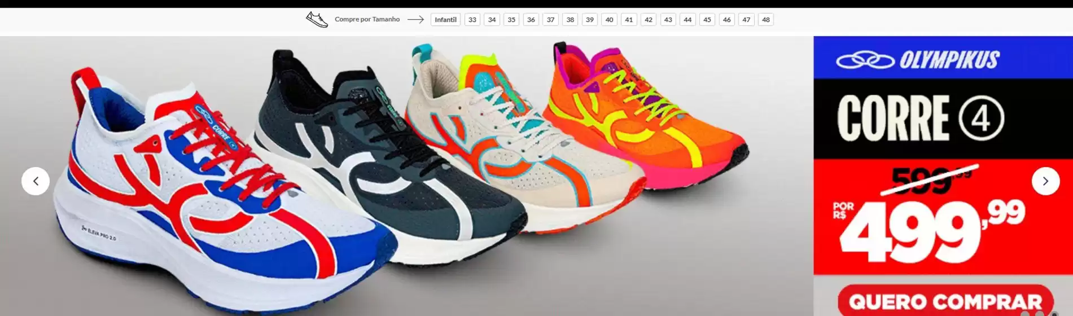This screenshot has width=1073, height=316.
Task: Choose shoe size 36
Action: click(x=531, y=20)
